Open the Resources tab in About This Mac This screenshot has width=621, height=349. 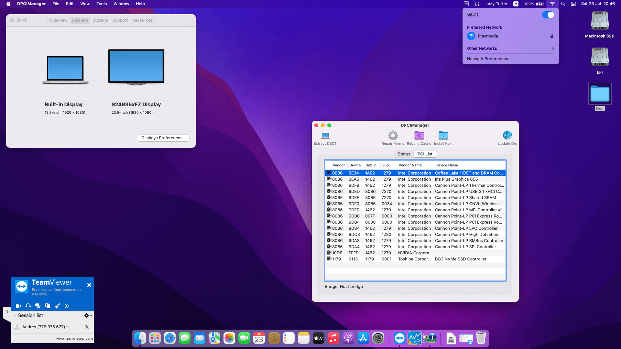click(x=142, y=20)
